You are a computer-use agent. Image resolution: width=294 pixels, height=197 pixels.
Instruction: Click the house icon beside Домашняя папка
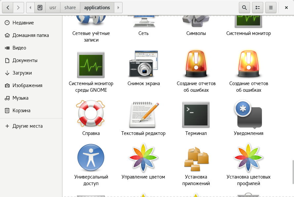coord(7,35)
